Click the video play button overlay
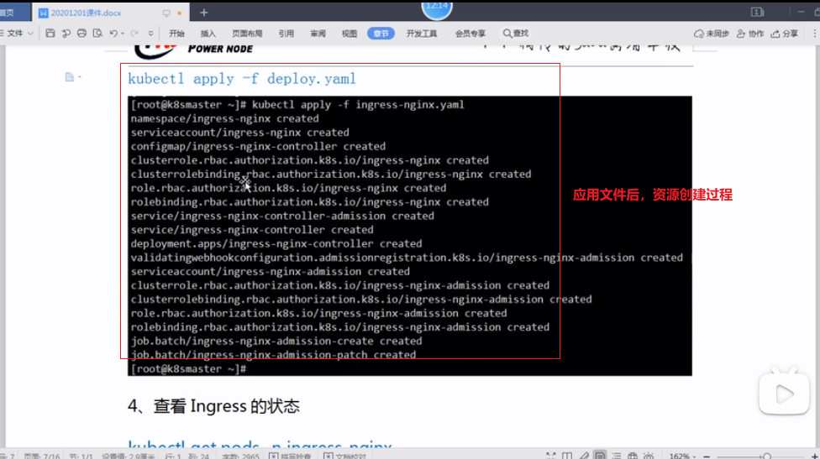The height and width of the screenshot is (459, 820). click(784, 392)
